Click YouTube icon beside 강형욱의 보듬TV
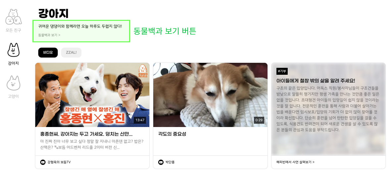Viewport: 389px width, 172px height. (x=43, y=162)
